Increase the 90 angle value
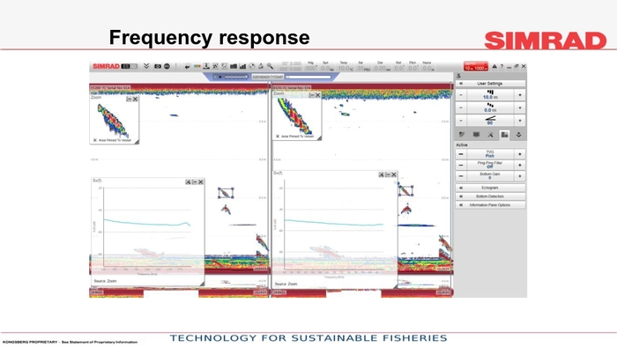 coord(520,121)
